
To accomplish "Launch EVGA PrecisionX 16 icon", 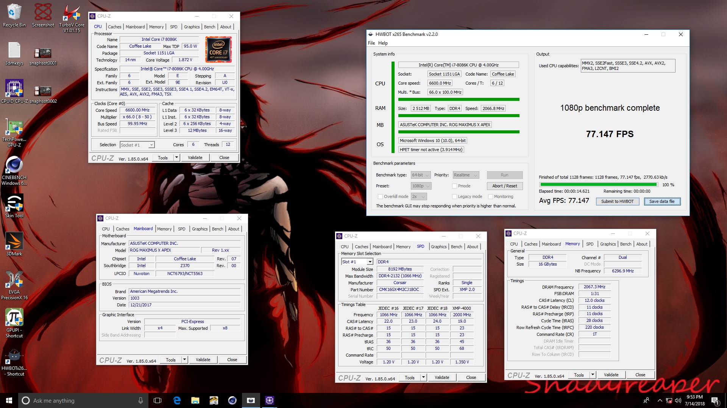I will tap(14, 285).
